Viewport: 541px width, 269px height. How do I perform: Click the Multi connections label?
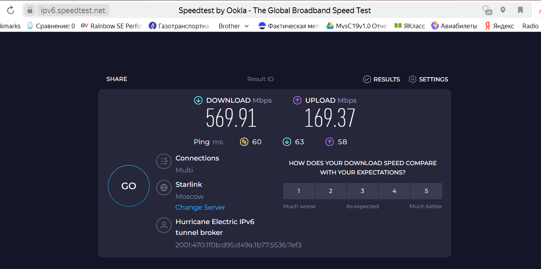(x=184, y=170)
